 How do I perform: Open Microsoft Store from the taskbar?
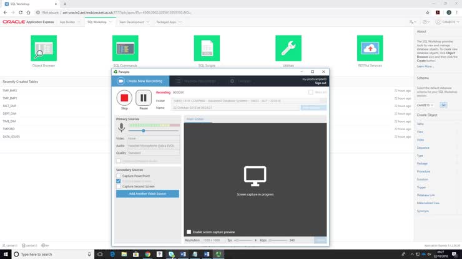coord(136,254)
